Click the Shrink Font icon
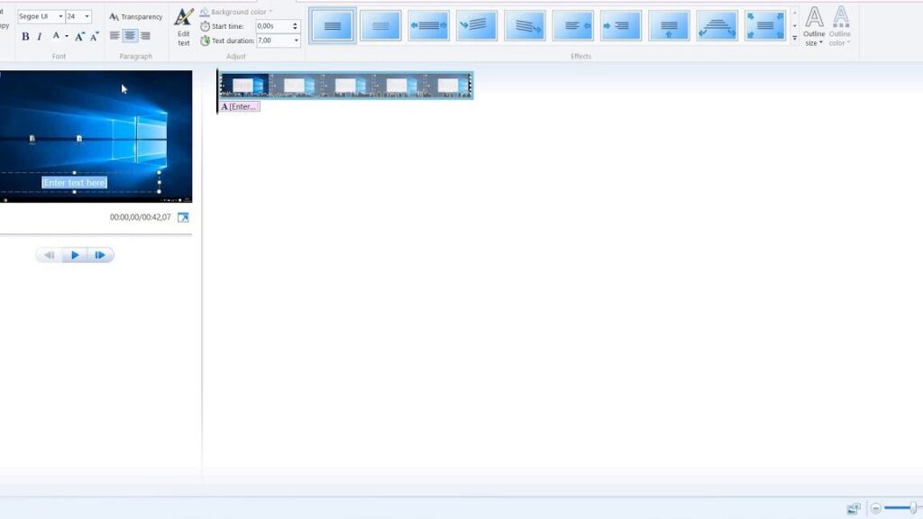This screenshot has height=519, width=923. pos(94,34)
